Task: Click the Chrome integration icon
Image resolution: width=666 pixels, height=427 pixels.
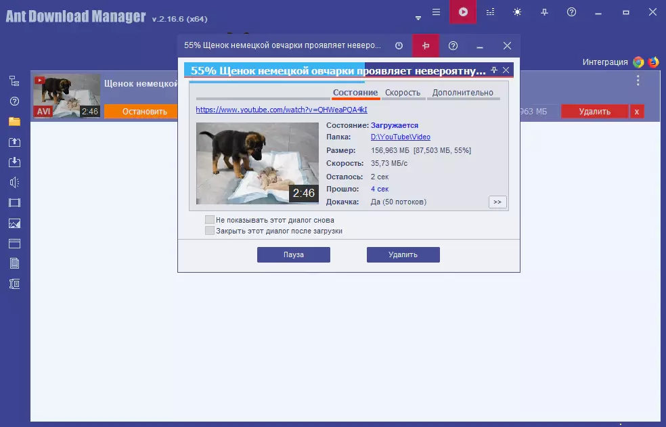Action: [x=638, y=62]
